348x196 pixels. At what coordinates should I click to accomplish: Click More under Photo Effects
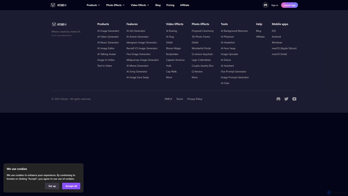(x=195, y=77)
